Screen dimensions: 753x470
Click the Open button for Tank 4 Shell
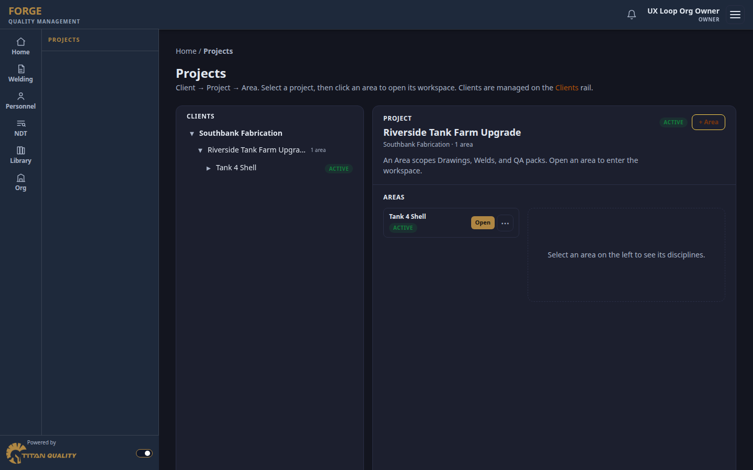coord(483,222)
